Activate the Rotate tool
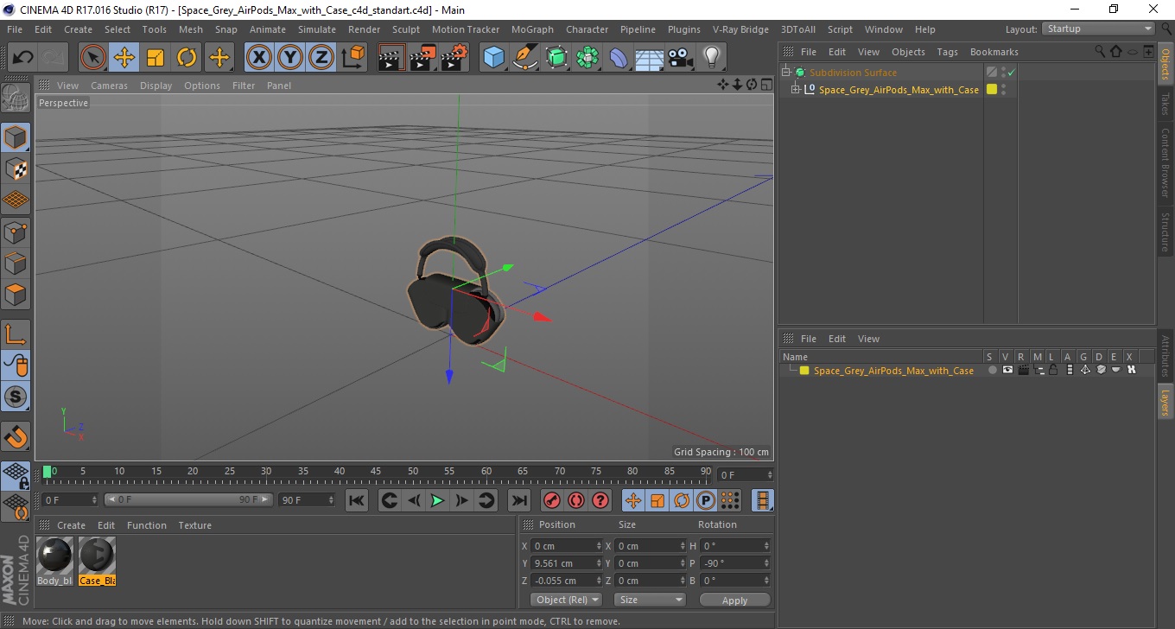 [x=187, y=58]
